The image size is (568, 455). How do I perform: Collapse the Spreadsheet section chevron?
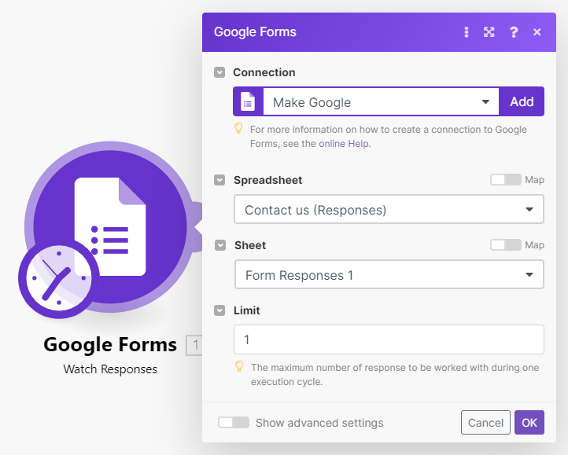[x=219, y=180]
